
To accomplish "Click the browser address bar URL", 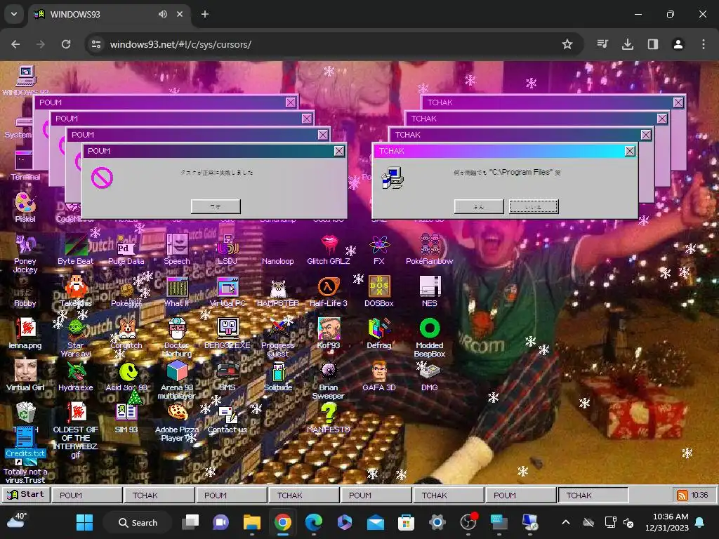I will 180,44.
